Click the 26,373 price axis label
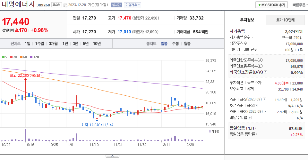This screenshot has height=160, width=308. (x=210, y=61)
